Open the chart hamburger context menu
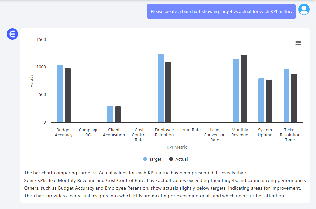This screenshot has width=316, height=209. click(298, 43)
